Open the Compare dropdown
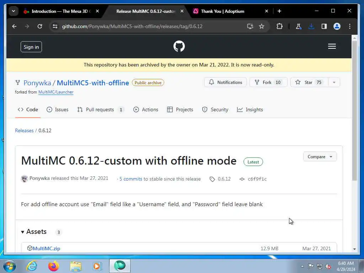Screen dimensions: 364x273 320,157
